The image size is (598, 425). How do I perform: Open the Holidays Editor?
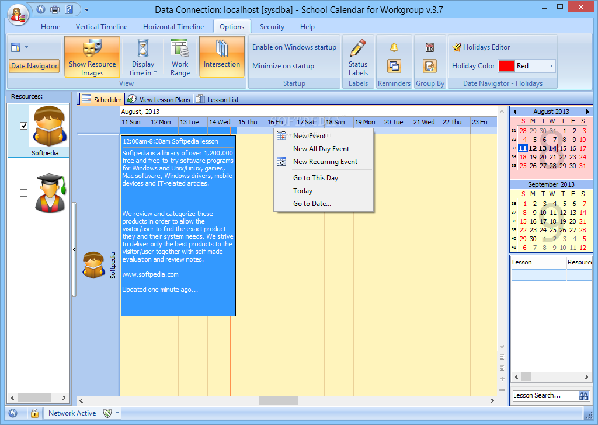click(x=481, y=47)
